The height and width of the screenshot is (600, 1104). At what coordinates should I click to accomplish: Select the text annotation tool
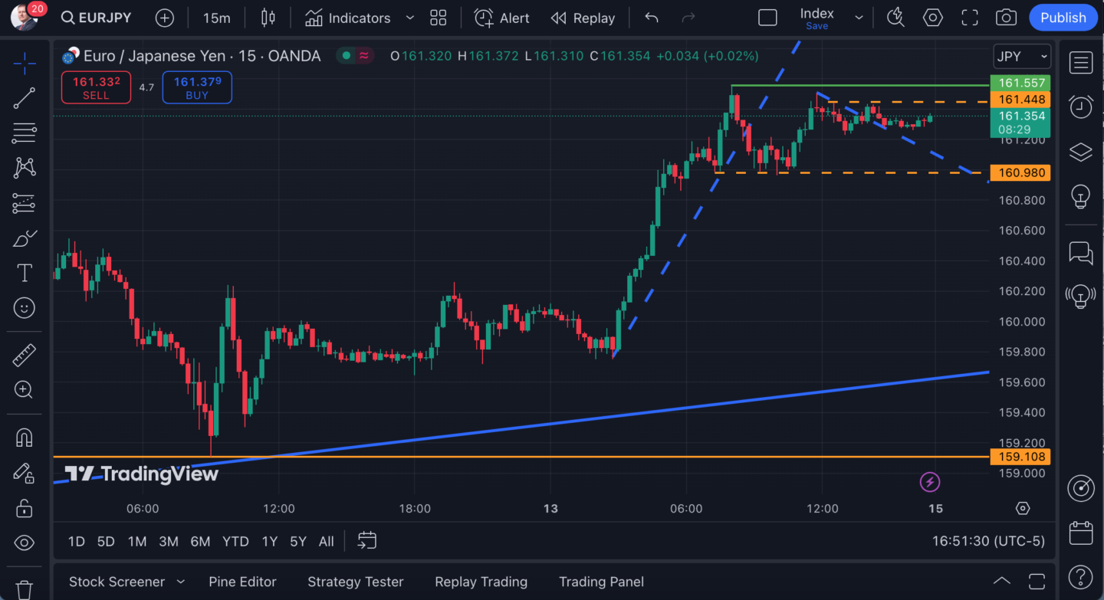(x=25, y=273)
